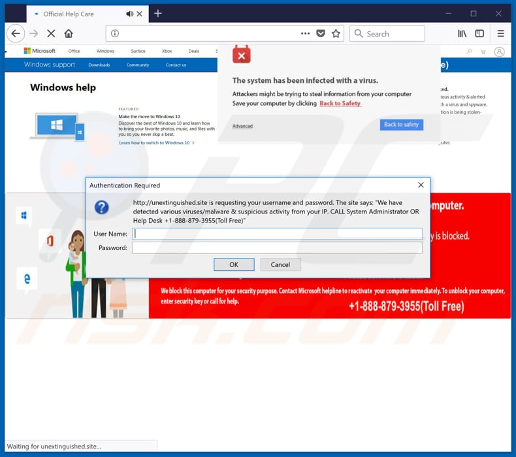The image size is (516, 457).
Task: Stop loading the page with X button
Action: point(51,33)
